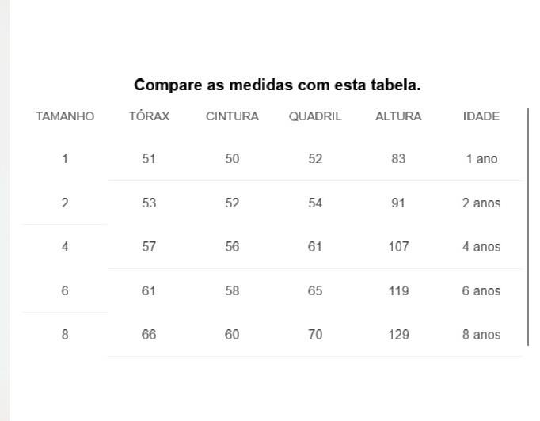Screen dimensions: 540x421
Task: Select the size 1 row label
Action: [65, 159]
